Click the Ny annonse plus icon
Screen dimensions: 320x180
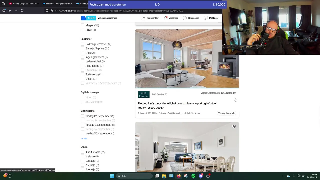[185, 18]
